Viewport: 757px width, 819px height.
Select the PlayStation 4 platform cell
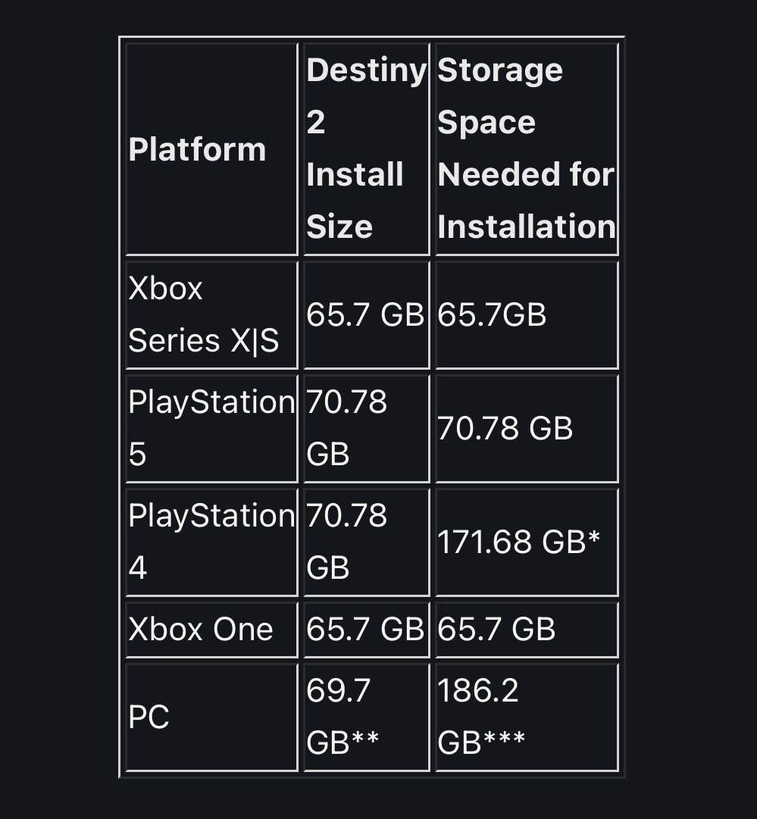tap(211, 542)
